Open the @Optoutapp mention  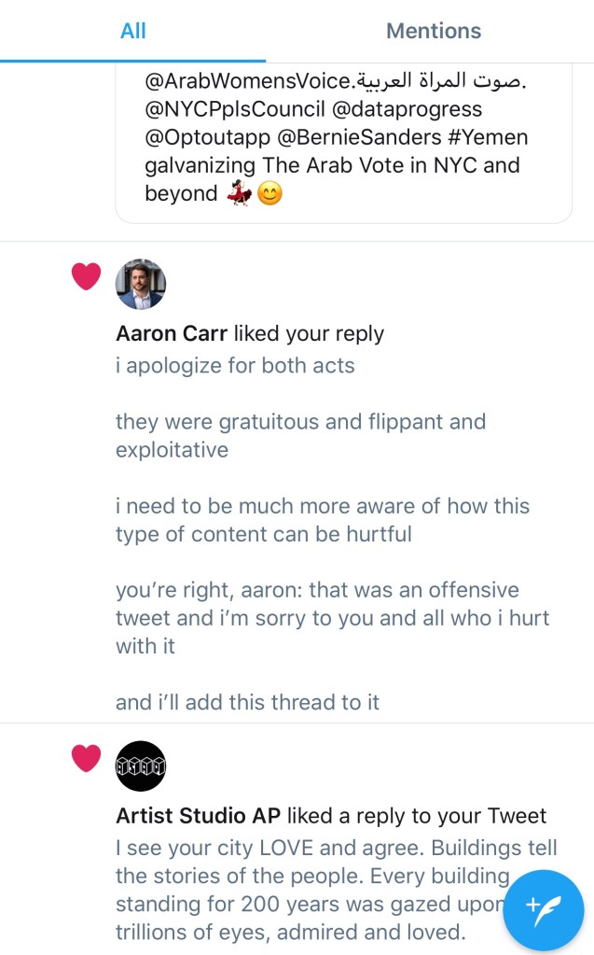[205, 138]
